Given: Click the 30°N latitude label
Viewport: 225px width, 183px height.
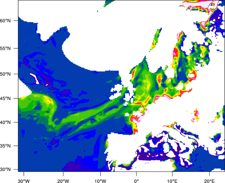Looking at the screenshot, I should [5, 169].
